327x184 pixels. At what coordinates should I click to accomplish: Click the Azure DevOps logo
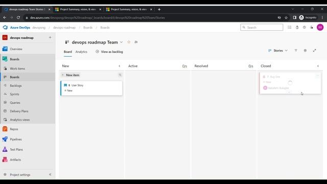click(x=5, y=27)
